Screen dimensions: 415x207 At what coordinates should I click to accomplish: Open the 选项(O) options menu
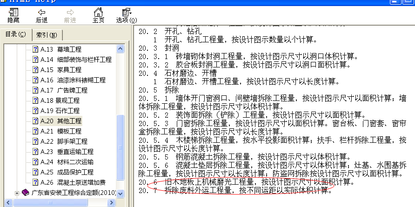[x=127, y=15]
